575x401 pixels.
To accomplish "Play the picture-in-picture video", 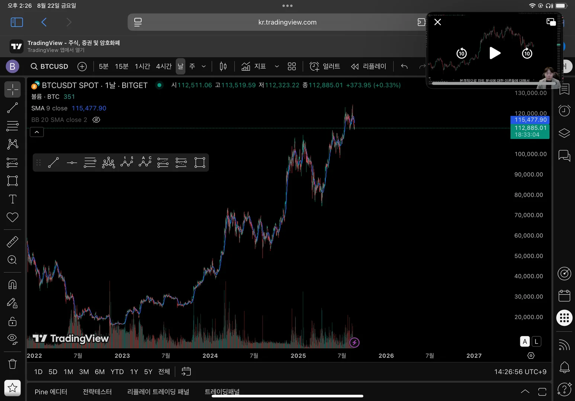I will [494, 53].
